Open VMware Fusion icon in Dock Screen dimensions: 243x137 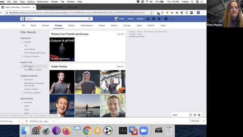click(133, 131)
